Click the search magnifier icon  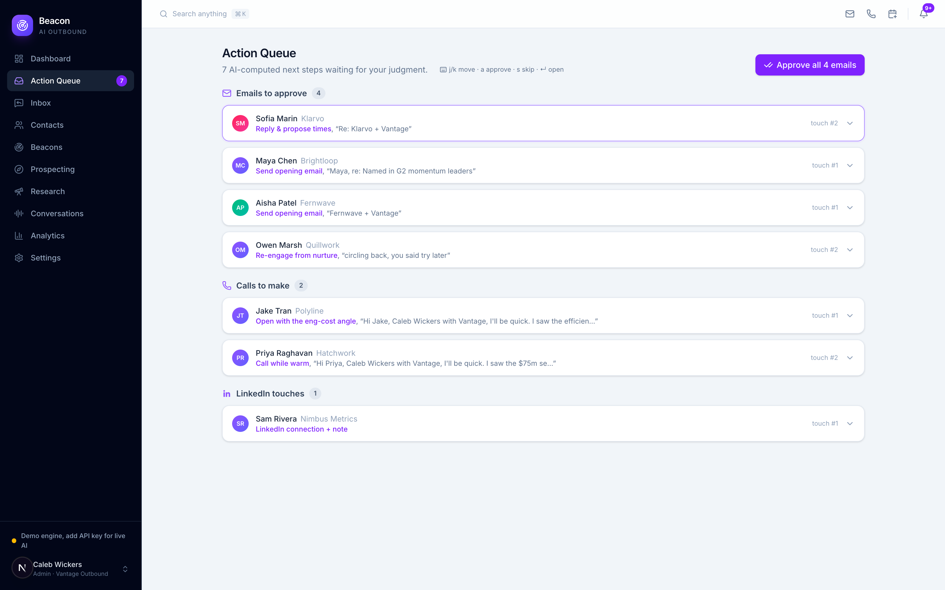[x=164, y=14]
